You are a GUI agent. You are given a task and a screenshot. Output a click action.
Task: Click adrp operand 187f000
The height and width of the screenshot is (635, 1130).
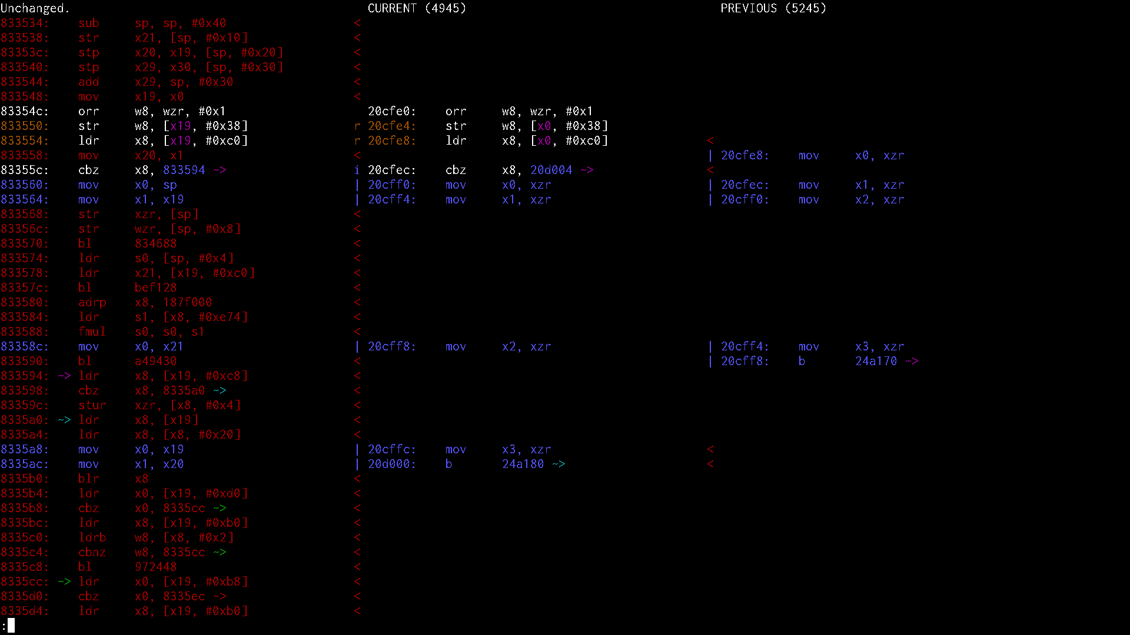pyautogui.click(x=188, y=302)
